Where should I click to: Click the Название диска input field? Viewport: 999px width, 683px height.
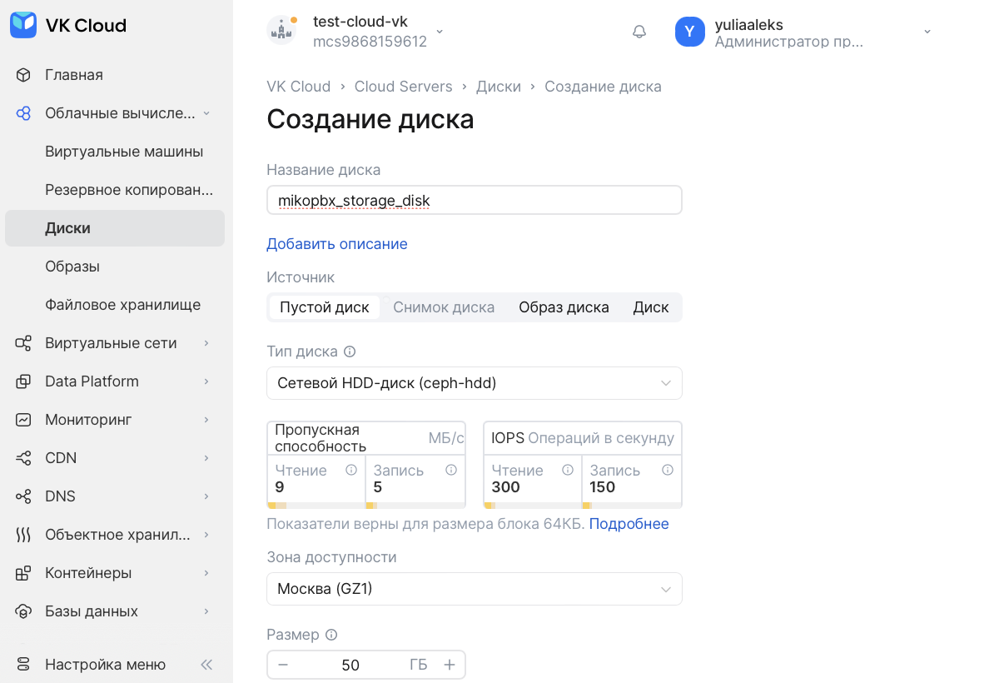click(x=474, y=201)
